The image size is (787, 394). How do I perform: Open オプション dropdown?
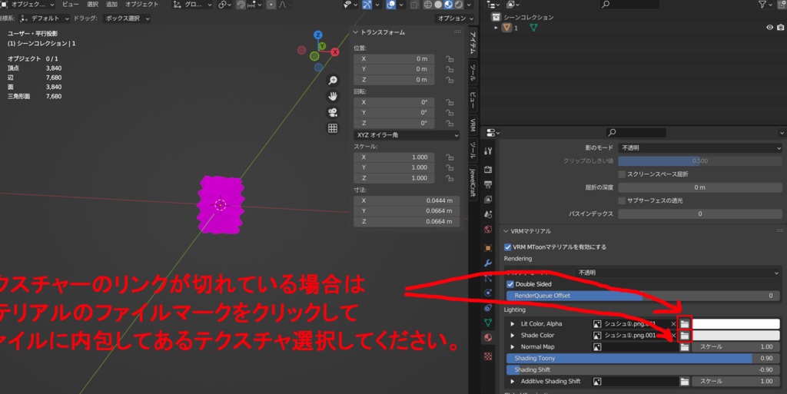pos(455,18)
